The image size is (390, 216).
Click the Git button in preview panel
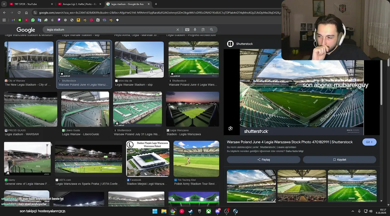(369, 142)
